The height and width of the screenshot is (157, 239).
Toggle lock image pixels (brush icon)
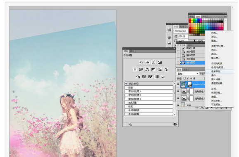(x=188, y=78)
